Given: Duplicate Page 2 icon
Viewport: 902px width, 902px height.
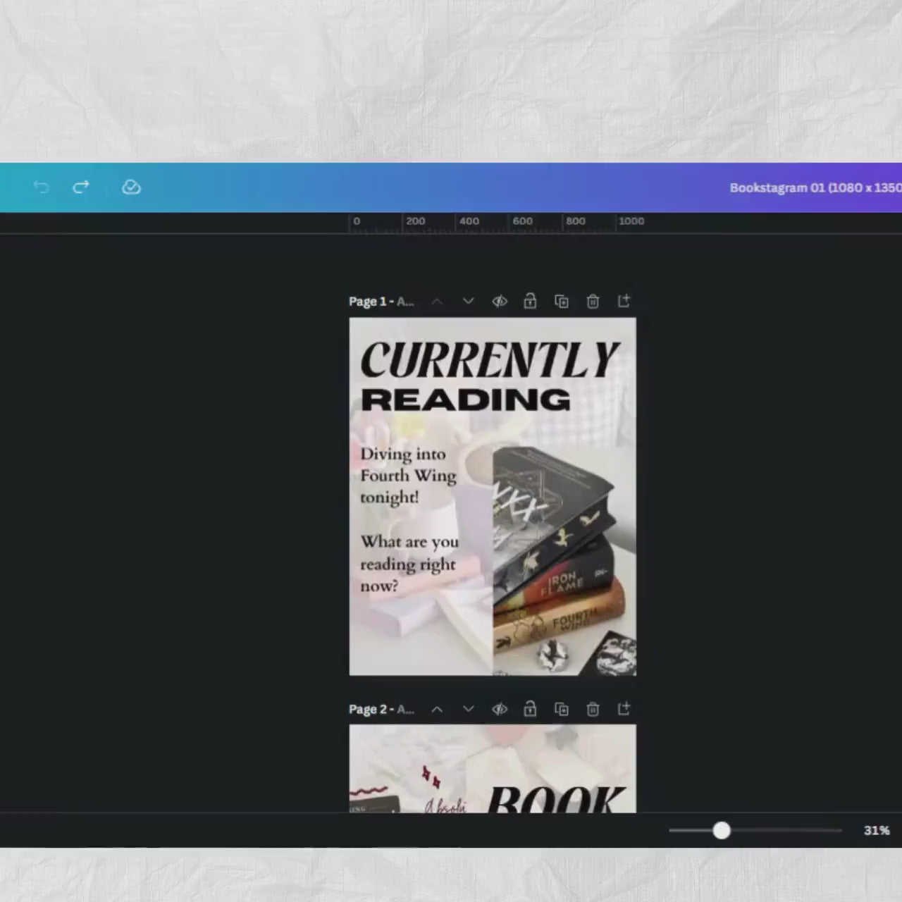Looking at the screenshot, I should pyautogui.click(x=562, y=710).
